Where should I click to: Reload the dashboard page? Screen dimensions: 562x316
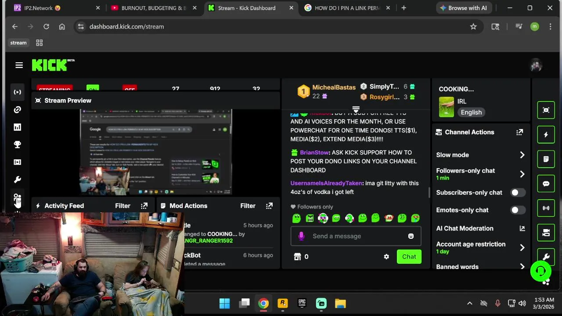[46, 27]
